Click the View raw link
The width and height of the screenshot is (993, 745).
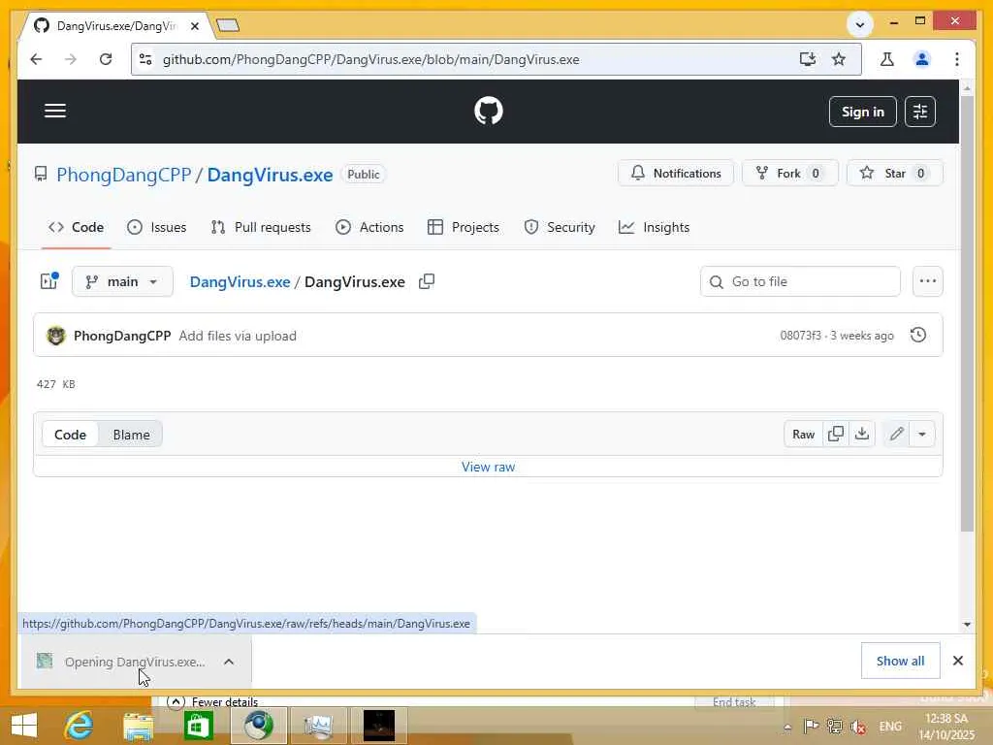(489, 467)
